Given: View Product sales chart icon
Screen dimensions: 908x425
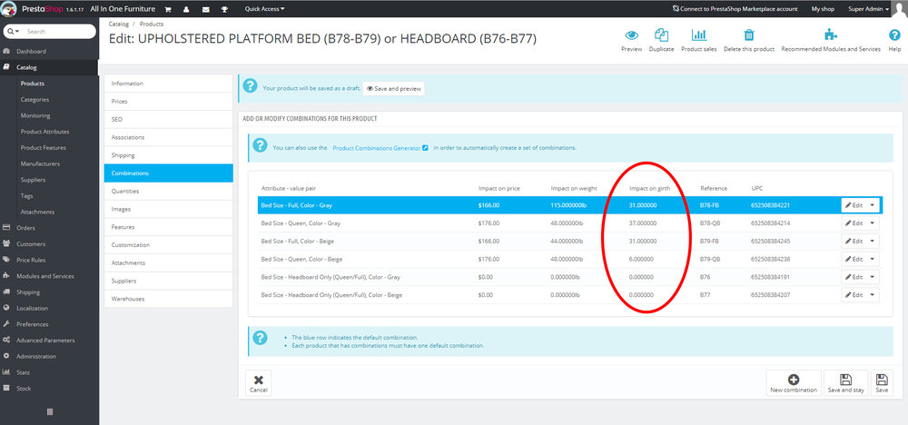Looking at the screenshot, I should click(x=699, y=35).
